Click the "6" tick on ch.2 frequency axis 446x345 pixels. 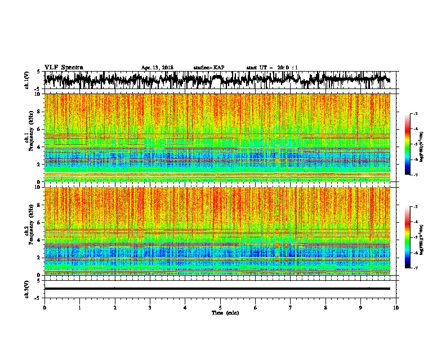pos(39,223)
